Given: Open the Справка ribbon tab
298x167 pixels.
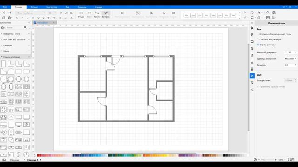Looking at the screenshot, I should click(98, 7).
